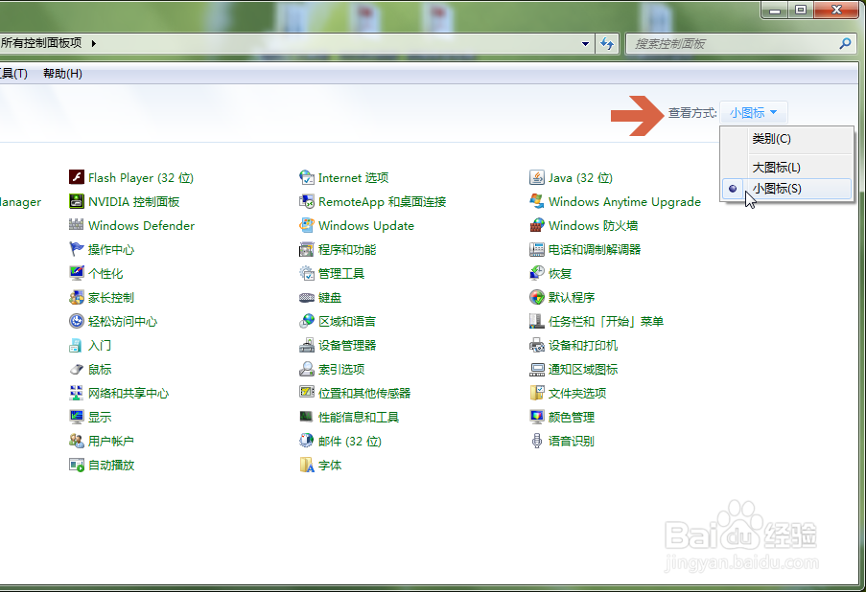Click the search magnifier icon

[x=845, y=43]
